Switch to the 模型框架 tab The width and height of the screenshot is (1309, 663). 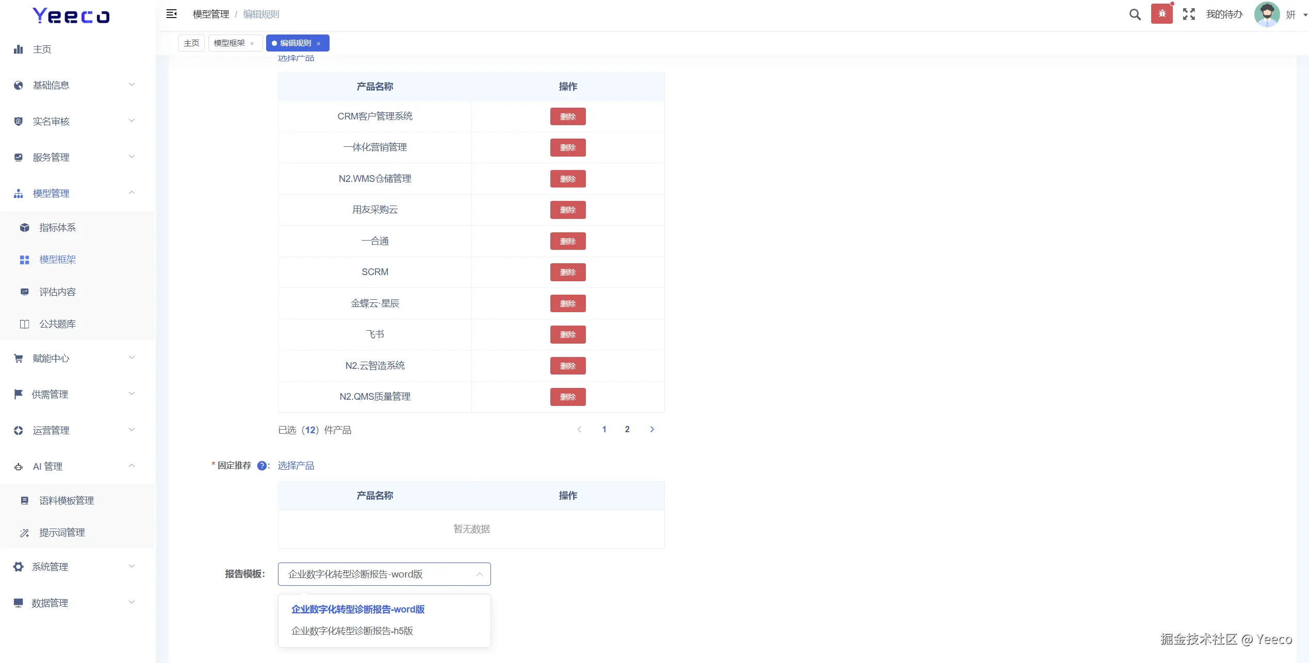(230, 43)
